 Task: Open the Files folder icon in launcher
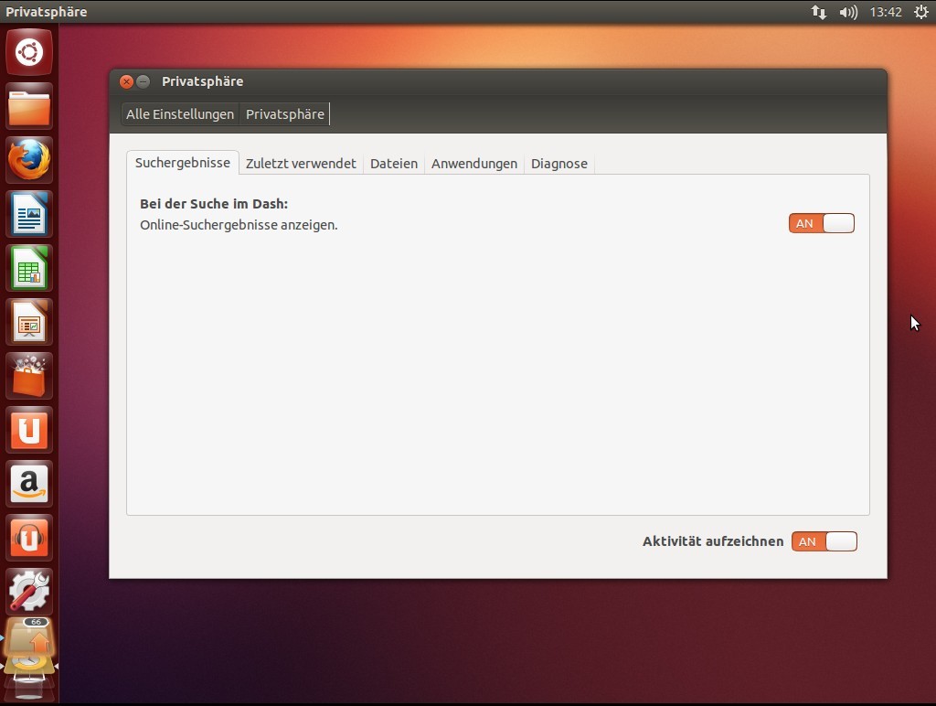[29, 106]
